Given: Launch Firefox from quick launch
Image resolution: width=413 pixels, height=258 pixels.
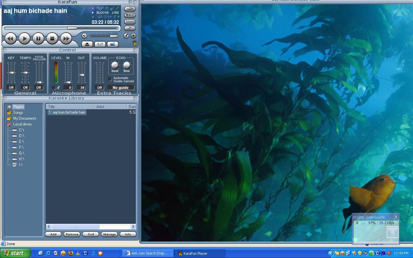Looking at the screenshot, I should 70,253.
